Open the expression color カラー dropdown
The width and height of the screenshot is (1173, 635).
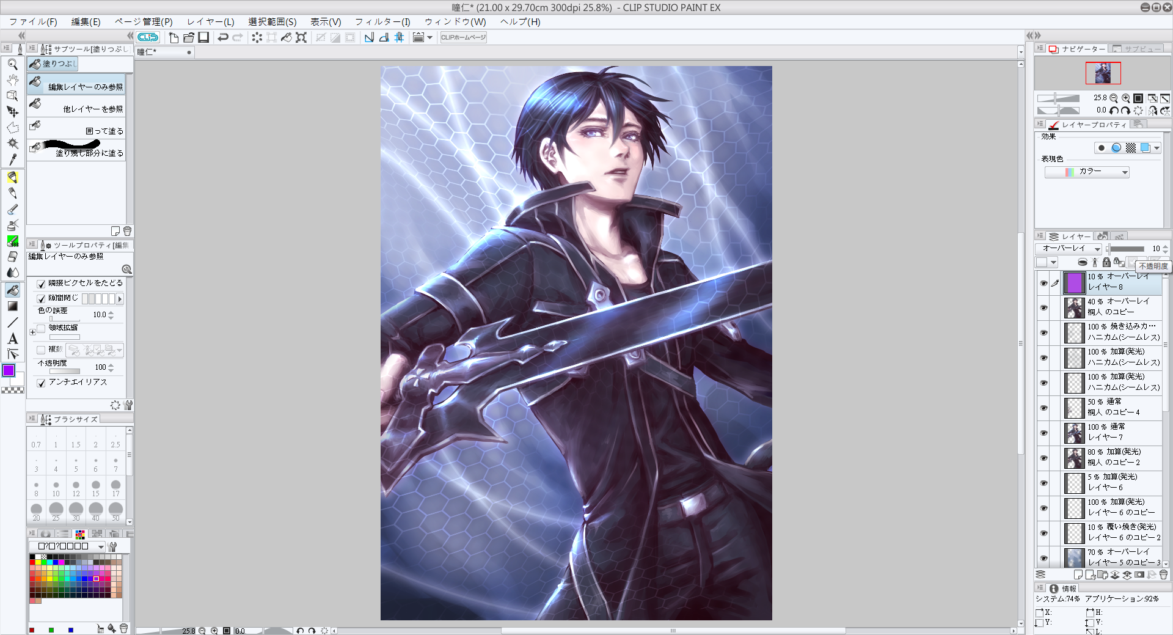click(1087, 172)
